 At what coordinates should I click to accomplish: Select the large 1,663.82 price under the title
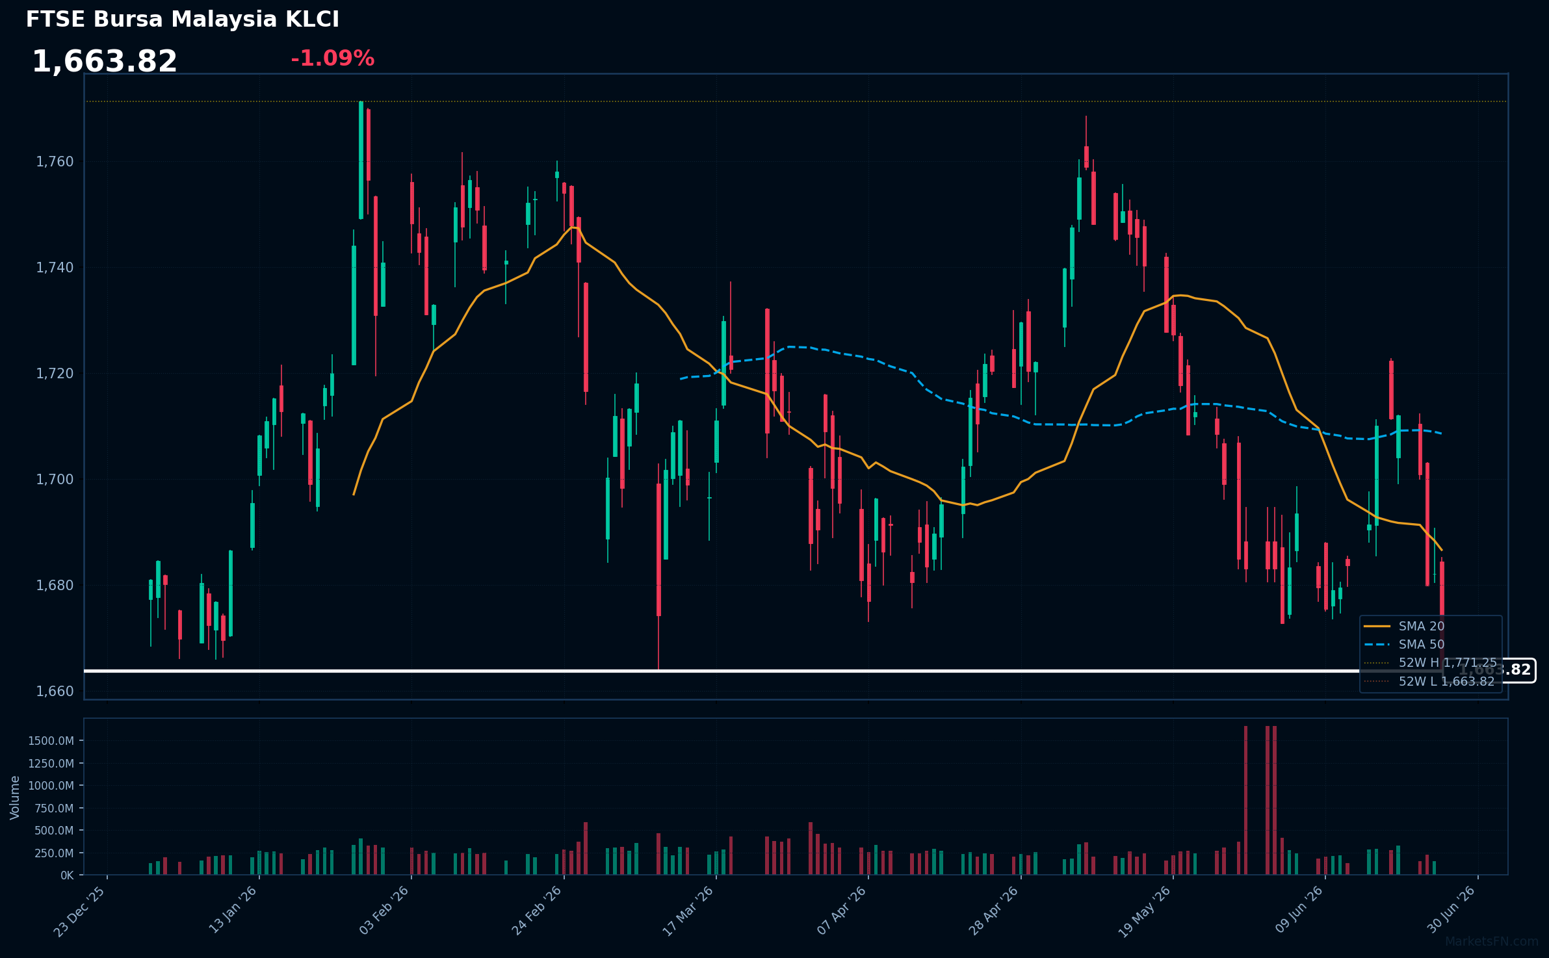click(105, 62)
